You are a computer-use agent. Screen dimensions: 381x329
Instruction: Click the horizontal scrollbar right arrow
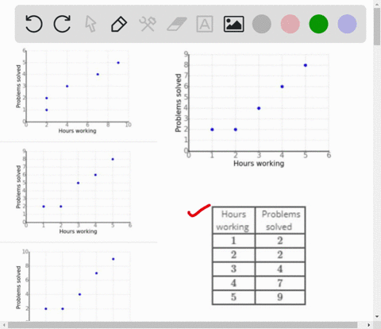coord(369,325)
